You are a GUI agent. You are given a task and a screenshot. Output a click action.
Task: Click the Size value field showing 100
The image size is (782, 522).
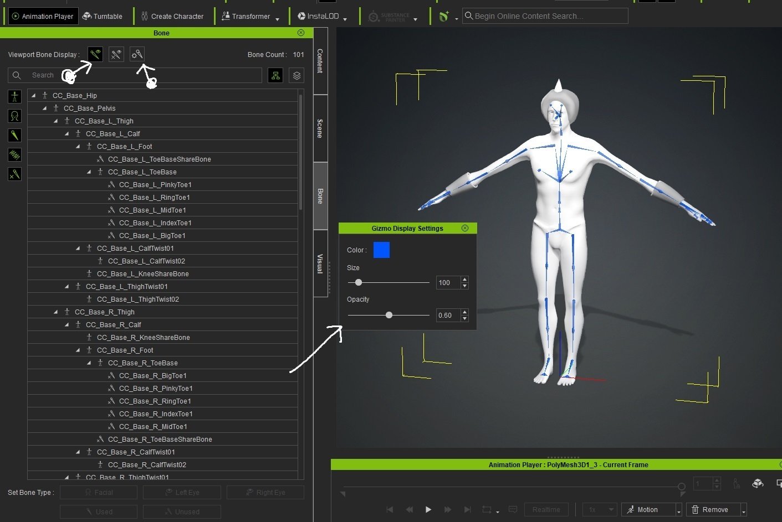(x=448, y=282)
